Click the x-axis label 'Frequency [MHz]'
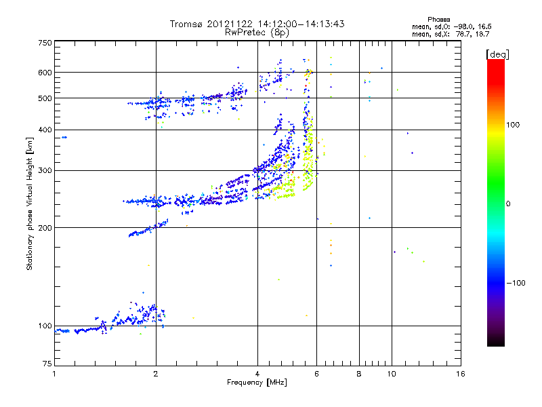542x407 pixels. pos(257,383)
